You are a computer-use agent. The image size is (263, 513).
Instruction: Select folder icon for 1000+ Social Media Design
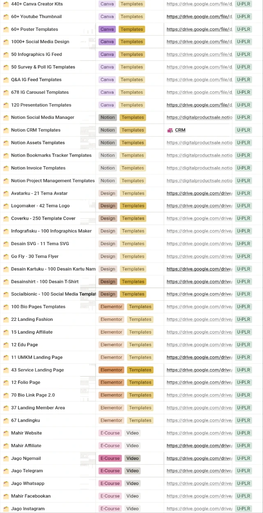click(x=6, y=42)
